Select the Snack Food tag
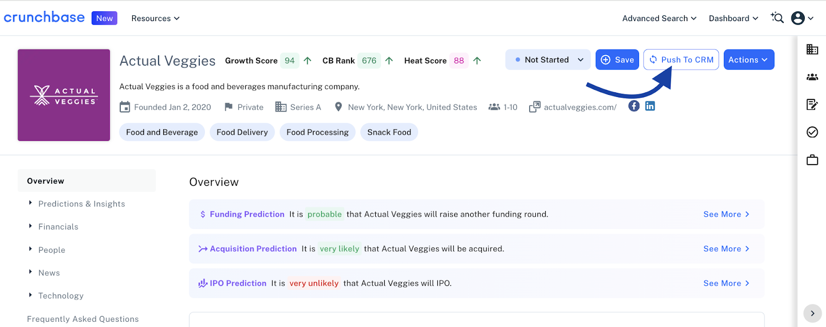The height and width of the screenshot is (327, 826). point(389,132)
